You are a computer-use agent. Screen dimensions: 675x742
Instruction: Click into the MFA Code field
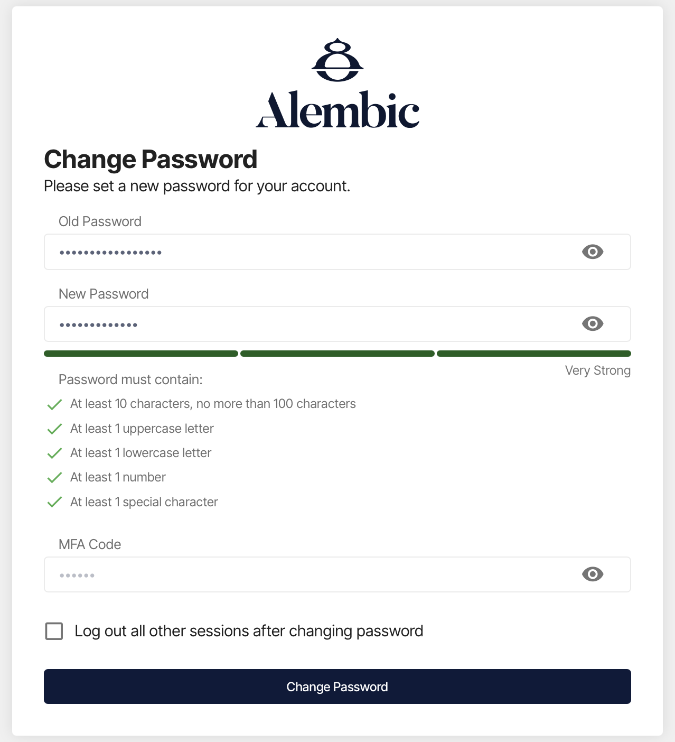click(x=337, y=574)
